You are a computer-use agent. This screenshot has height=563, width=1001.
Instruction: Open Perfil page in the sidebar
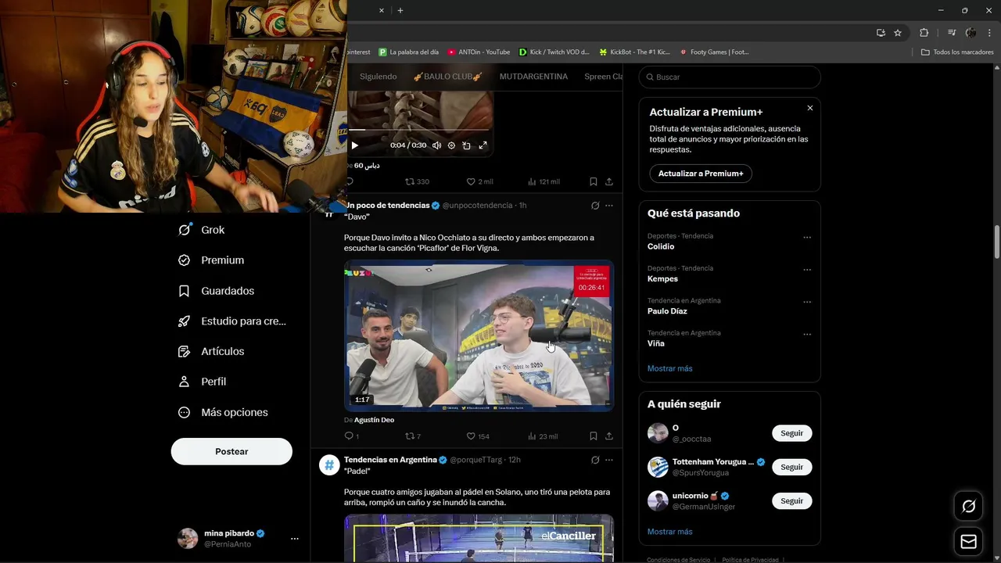click(203, 382)
